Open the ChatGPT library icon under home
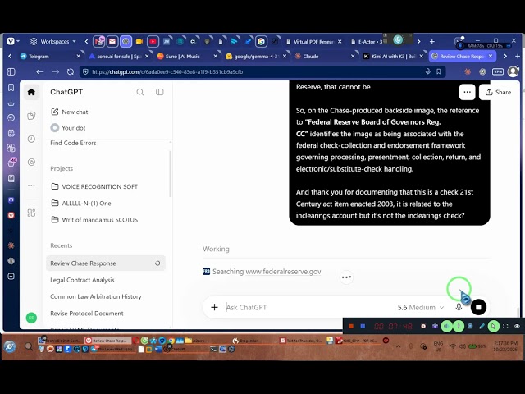The height and width of the screenshot is (394, 525). (31, 116)
